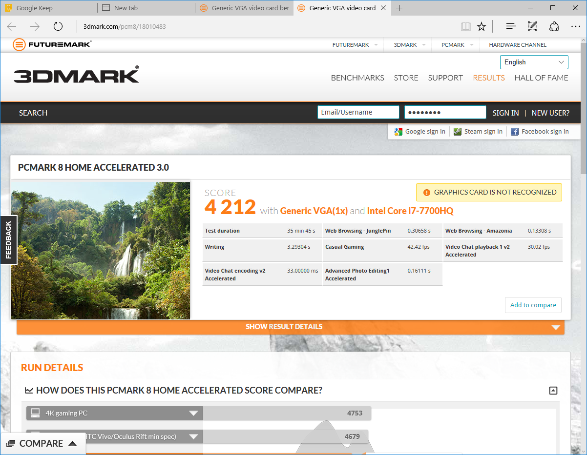
Task: Open Make a Web Note icon
Action: [x=533, y=26]
